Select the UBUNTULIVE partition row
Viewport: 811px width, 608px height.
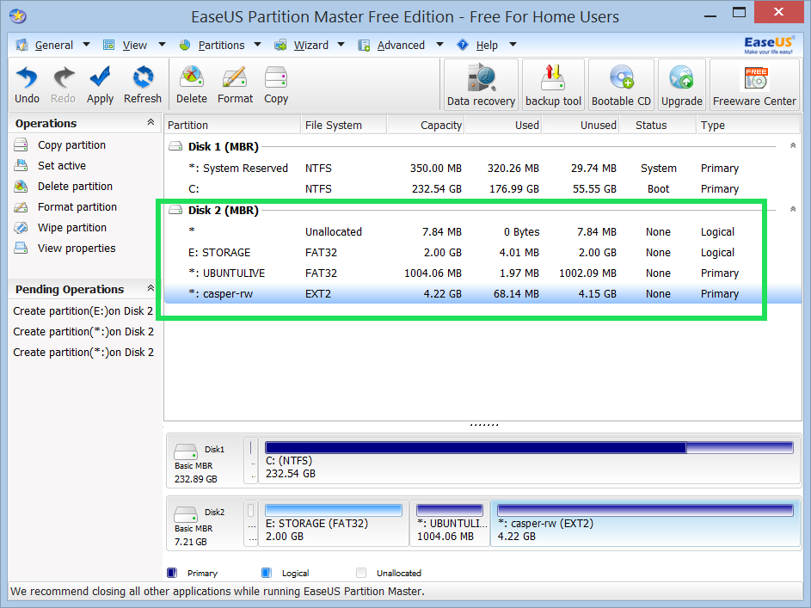tap(482, 273)
